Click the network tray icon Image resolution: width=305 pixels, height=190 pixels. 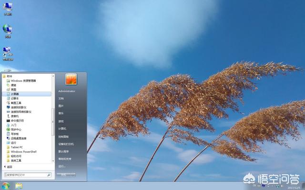(277, 186)
